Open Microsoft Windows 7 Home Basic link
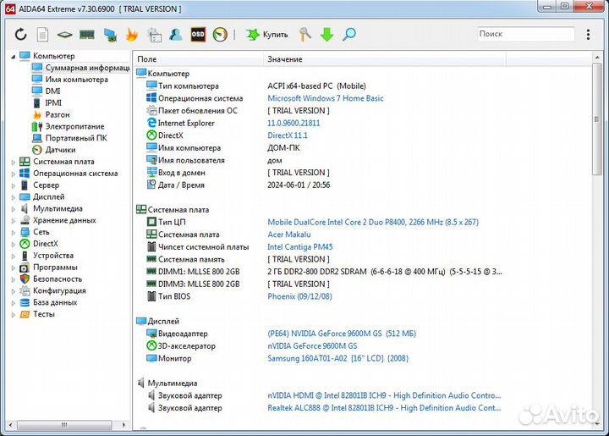This screenshot has width=609, height=436. (x=326, y=98)
